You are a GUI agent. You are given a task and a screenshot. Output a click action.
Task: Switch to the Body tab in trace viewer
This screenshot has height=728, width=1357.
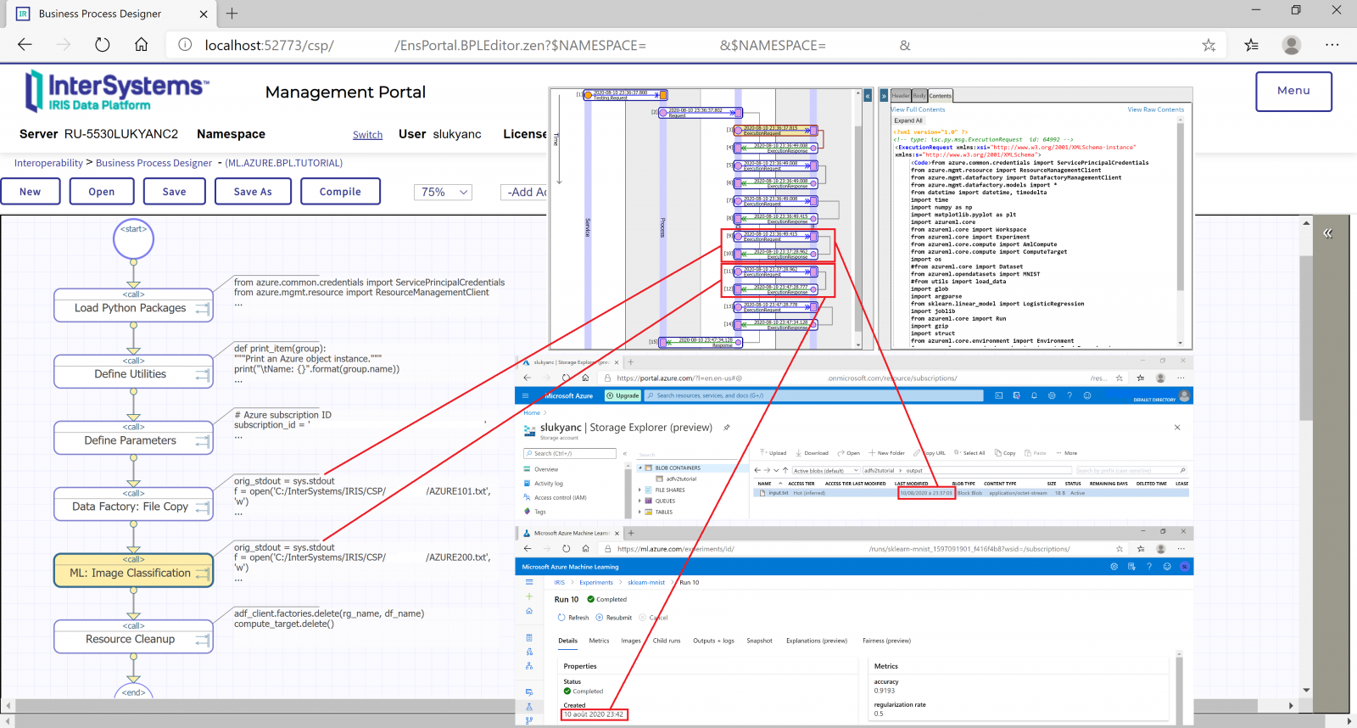(x=919, y=96)
